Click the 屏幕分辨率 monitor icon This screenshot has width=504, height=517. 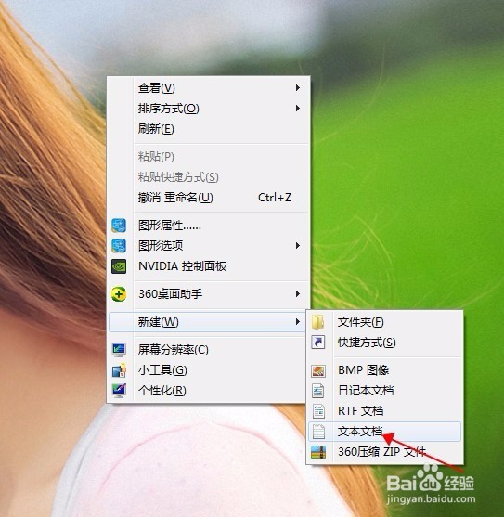pos(119,350)
